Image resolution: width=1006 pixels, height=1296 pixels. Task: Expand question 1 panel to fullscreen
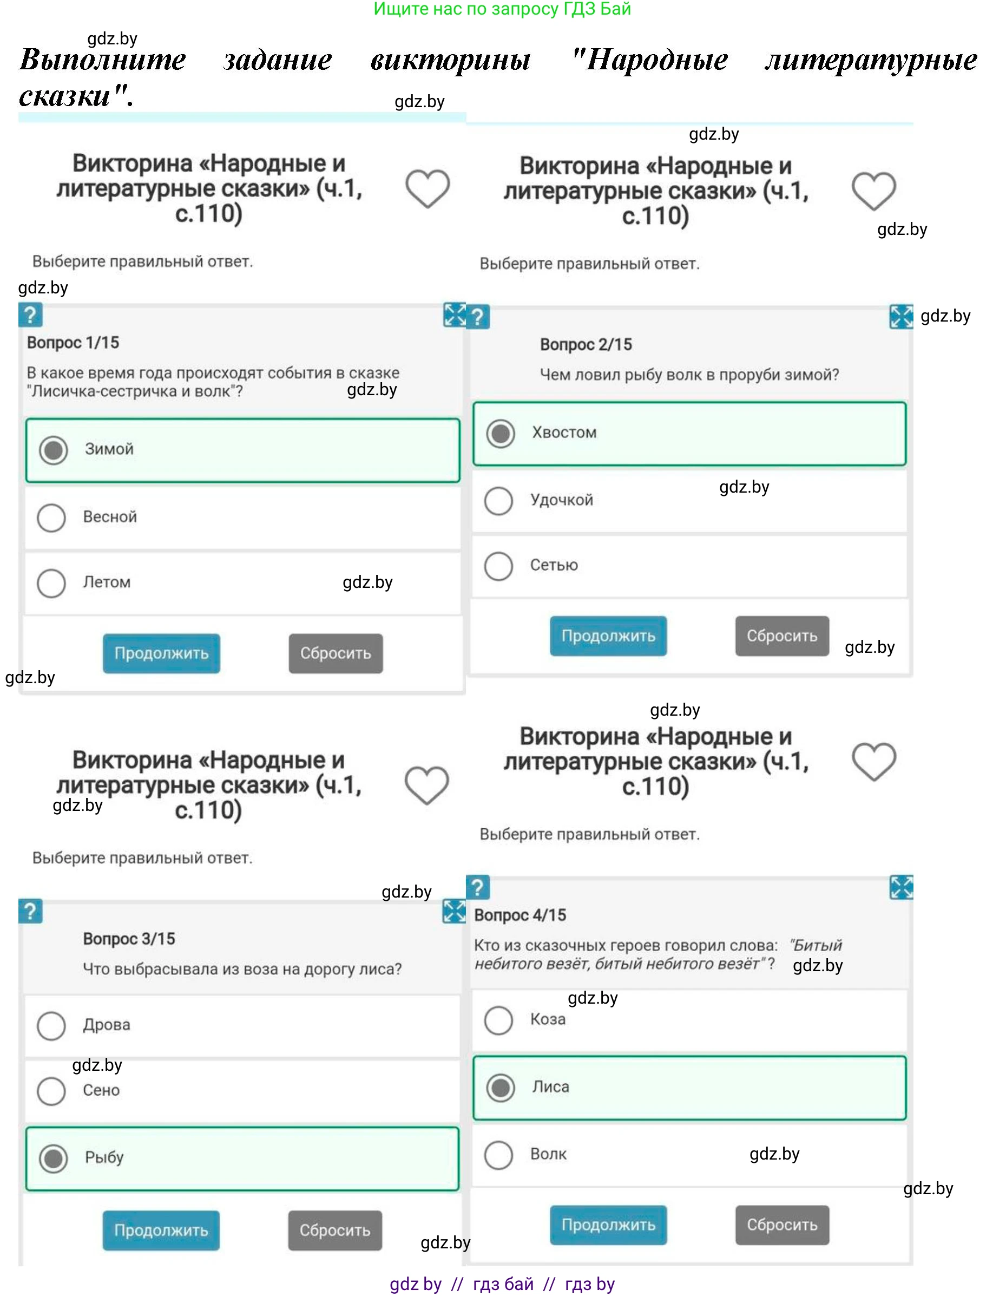tap(455, 315)
